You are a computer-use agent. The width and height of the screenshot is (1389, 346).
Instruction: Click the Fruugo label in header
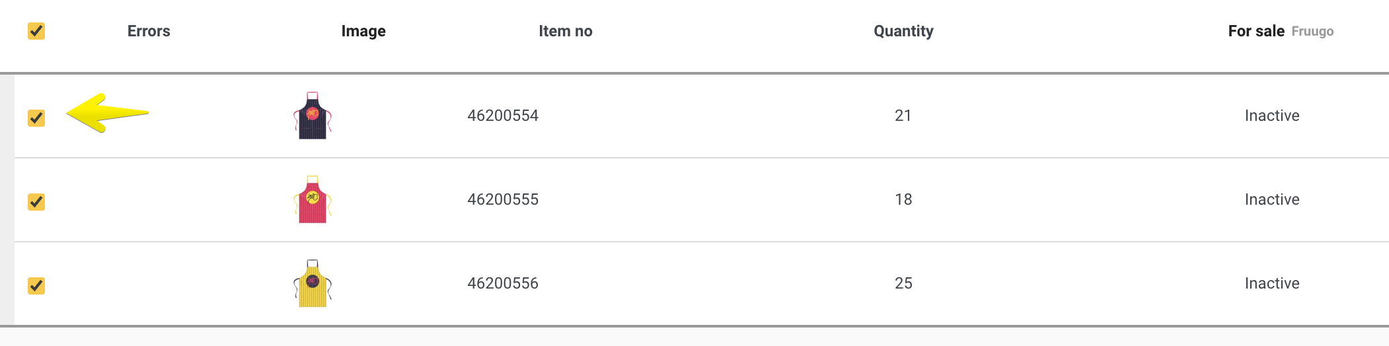1312,32
